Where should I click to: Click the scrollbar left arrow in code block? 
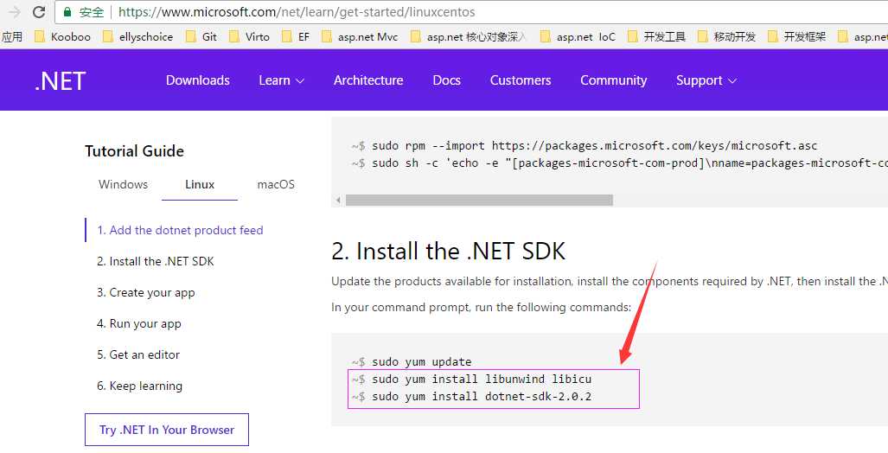click(x=338, y=200)
